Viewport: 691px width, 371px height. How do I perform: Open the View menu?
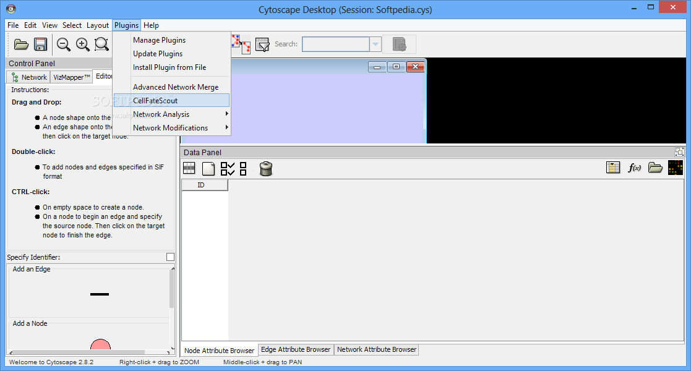49,25
